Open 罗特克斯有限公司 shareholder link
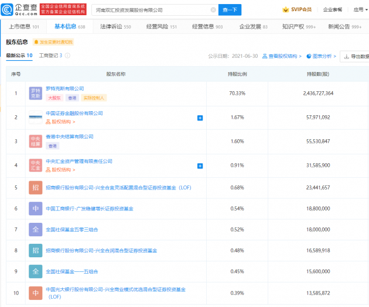Image resolution: width=369 pixels, height=307 pixels. [64, 88]
